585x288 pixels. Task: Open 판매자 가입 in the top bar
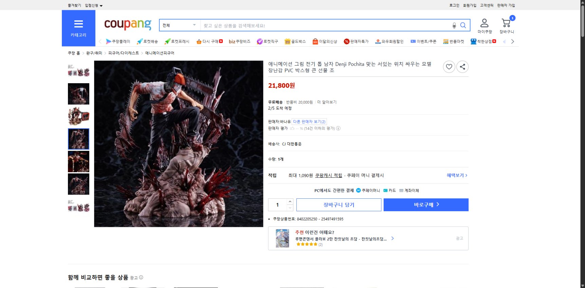[x=506, y=5]
